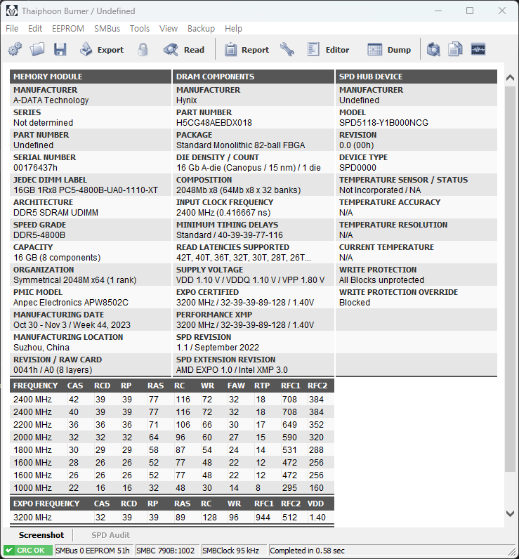The width and height of the screenshot is (519, 559).
Task: Click the JEDEC DIMM label value
Action: point(86,190)
